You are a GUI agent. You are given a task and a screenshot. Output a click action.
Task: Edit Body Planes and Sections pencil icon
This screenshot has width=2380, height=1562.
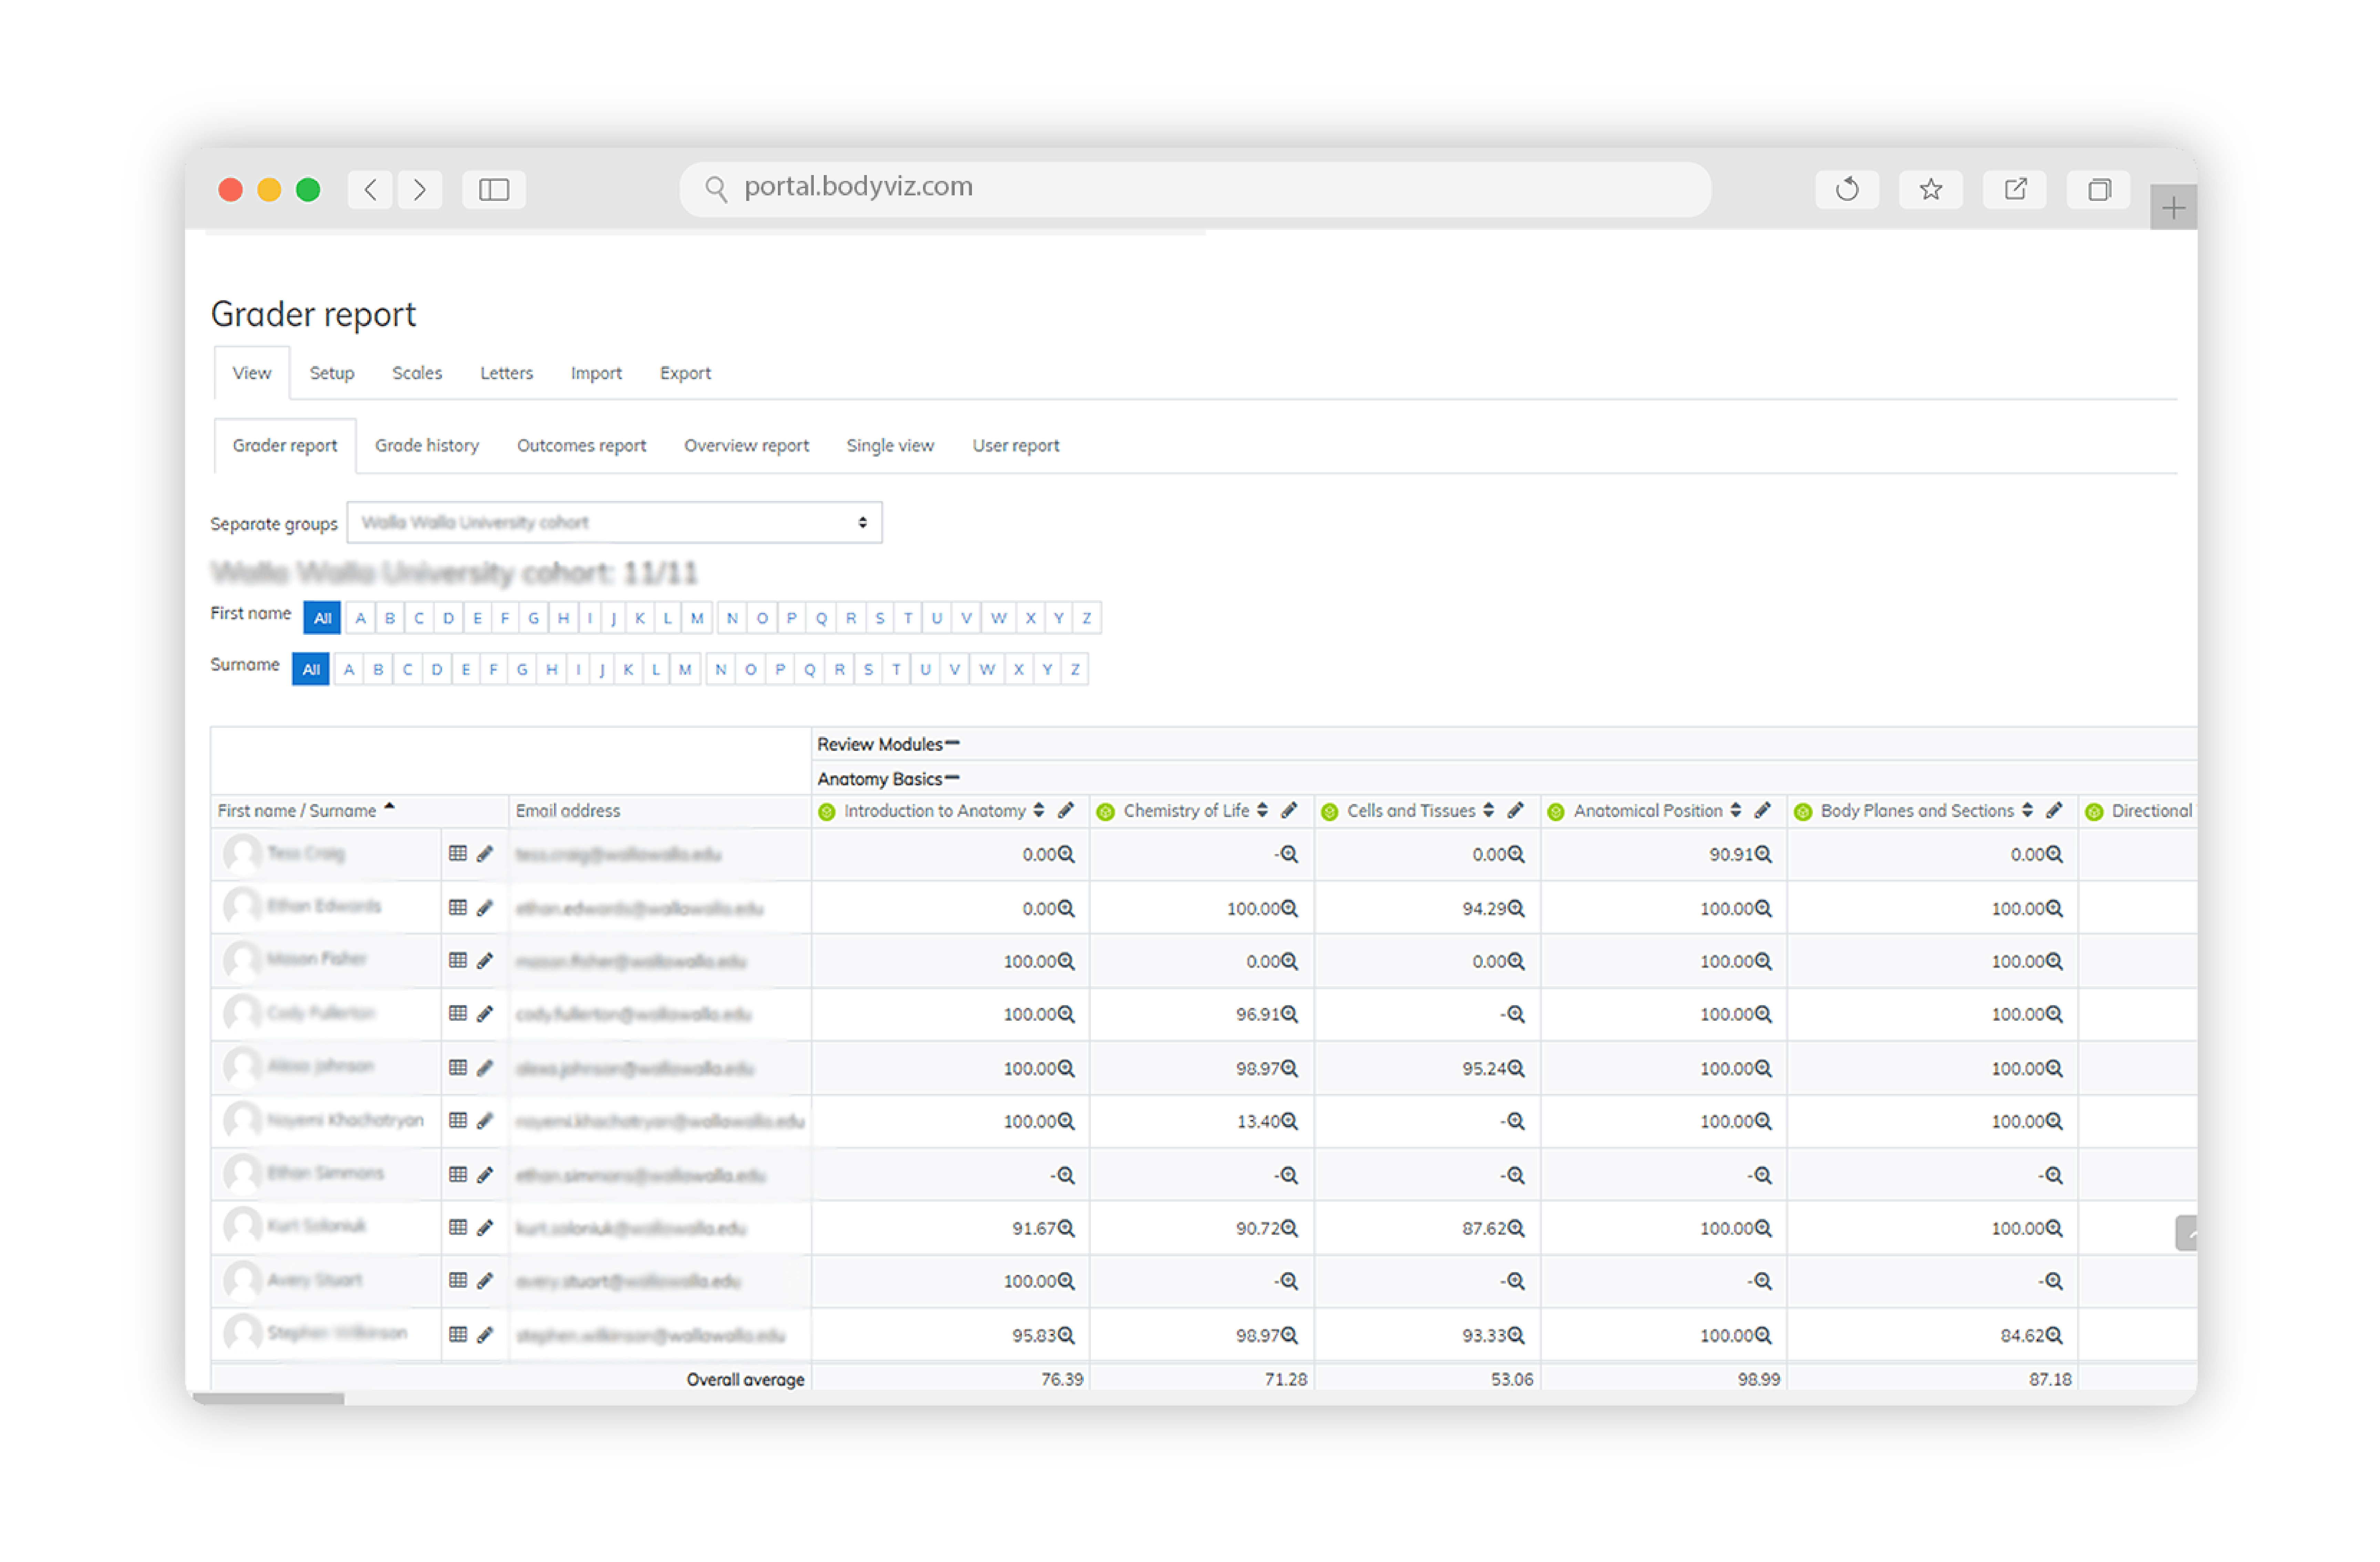click(x=2054, y=811)
